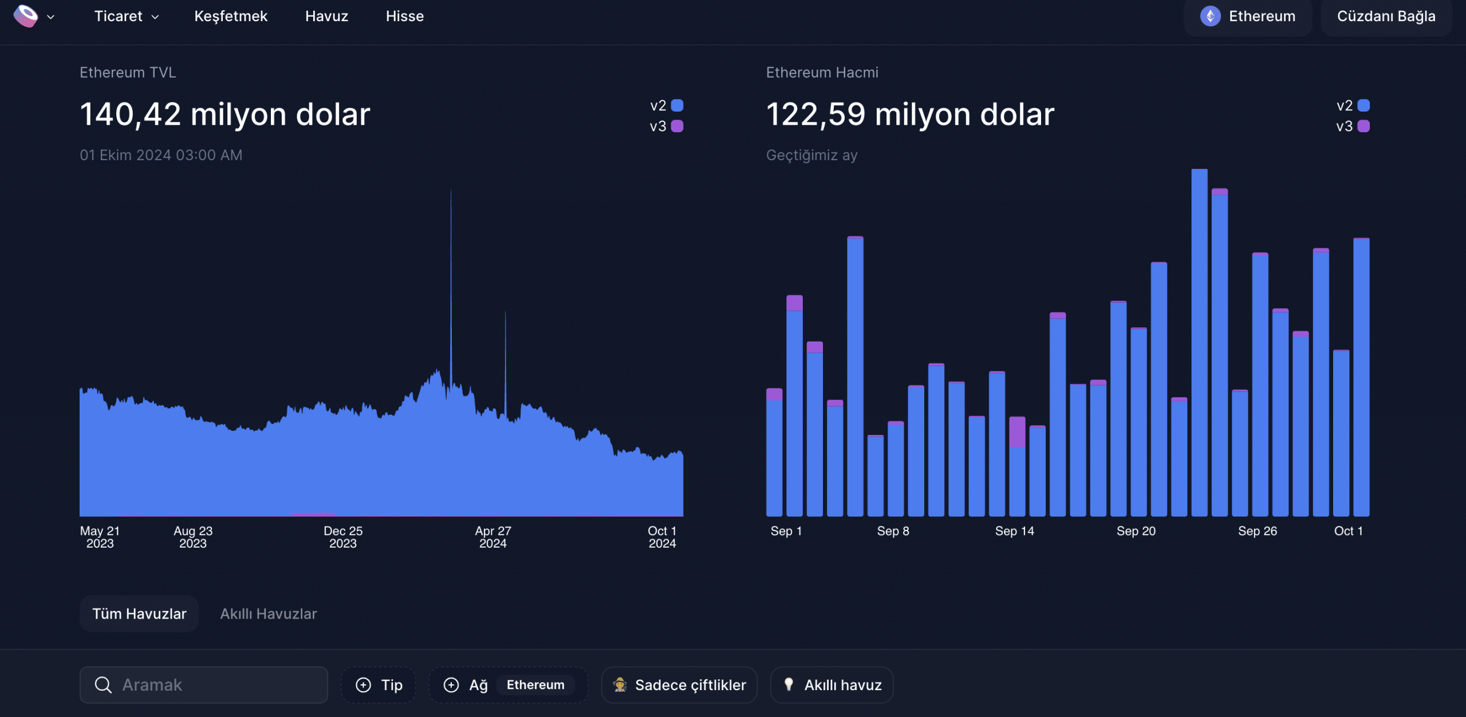This screenshot has height=717, width=1466.
Task: Click the Aramak search field
Action: point(204,684)
